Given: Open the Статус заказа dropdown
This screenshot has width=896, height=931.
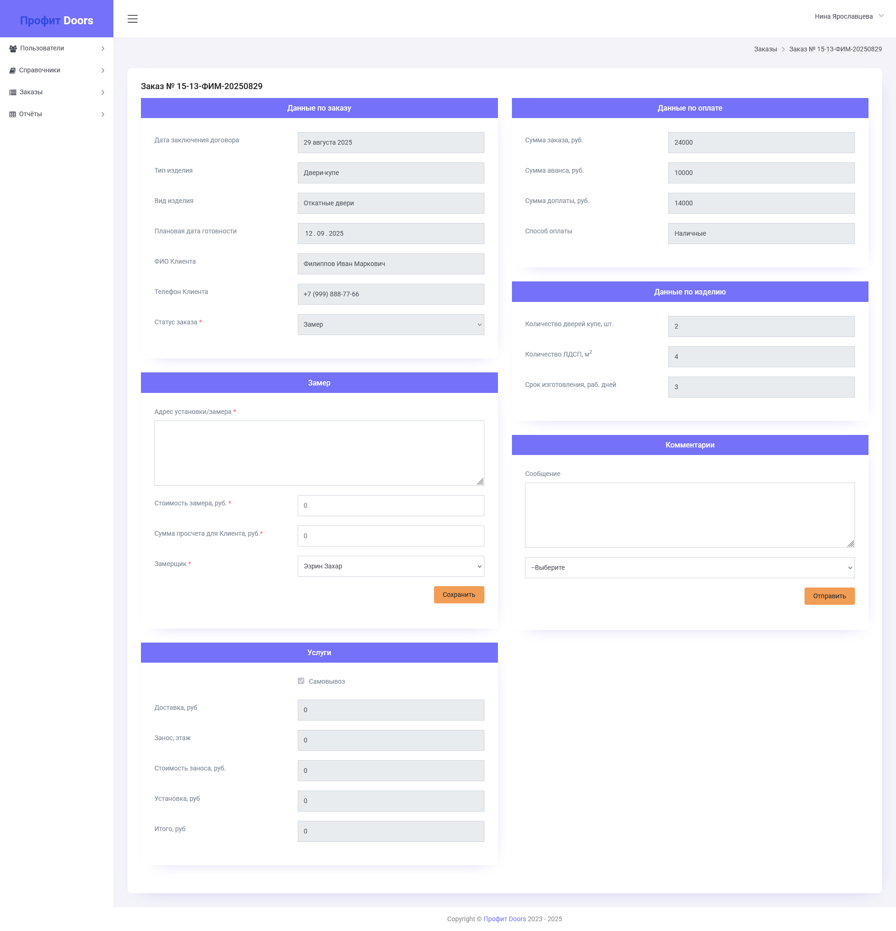Looking at the screenshot, I should coord(391,324).
